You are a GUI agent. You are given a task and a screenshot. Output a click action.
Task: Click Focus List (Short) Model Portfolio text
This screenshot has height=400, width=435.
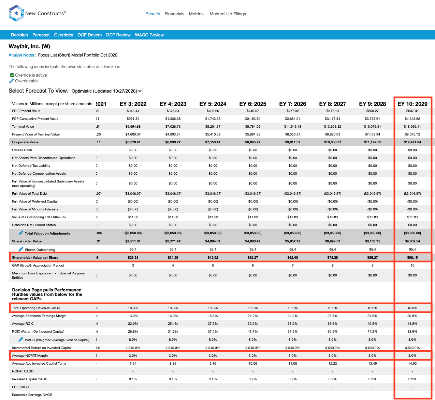[78, 55]
